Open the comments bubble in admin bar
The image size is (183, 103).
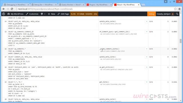click(43, 14)
